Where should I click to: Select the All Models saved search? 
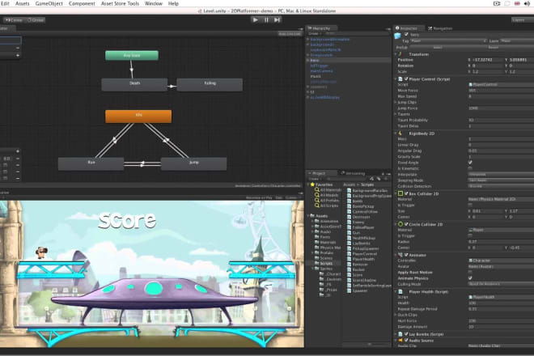click(x=327, y=195)
